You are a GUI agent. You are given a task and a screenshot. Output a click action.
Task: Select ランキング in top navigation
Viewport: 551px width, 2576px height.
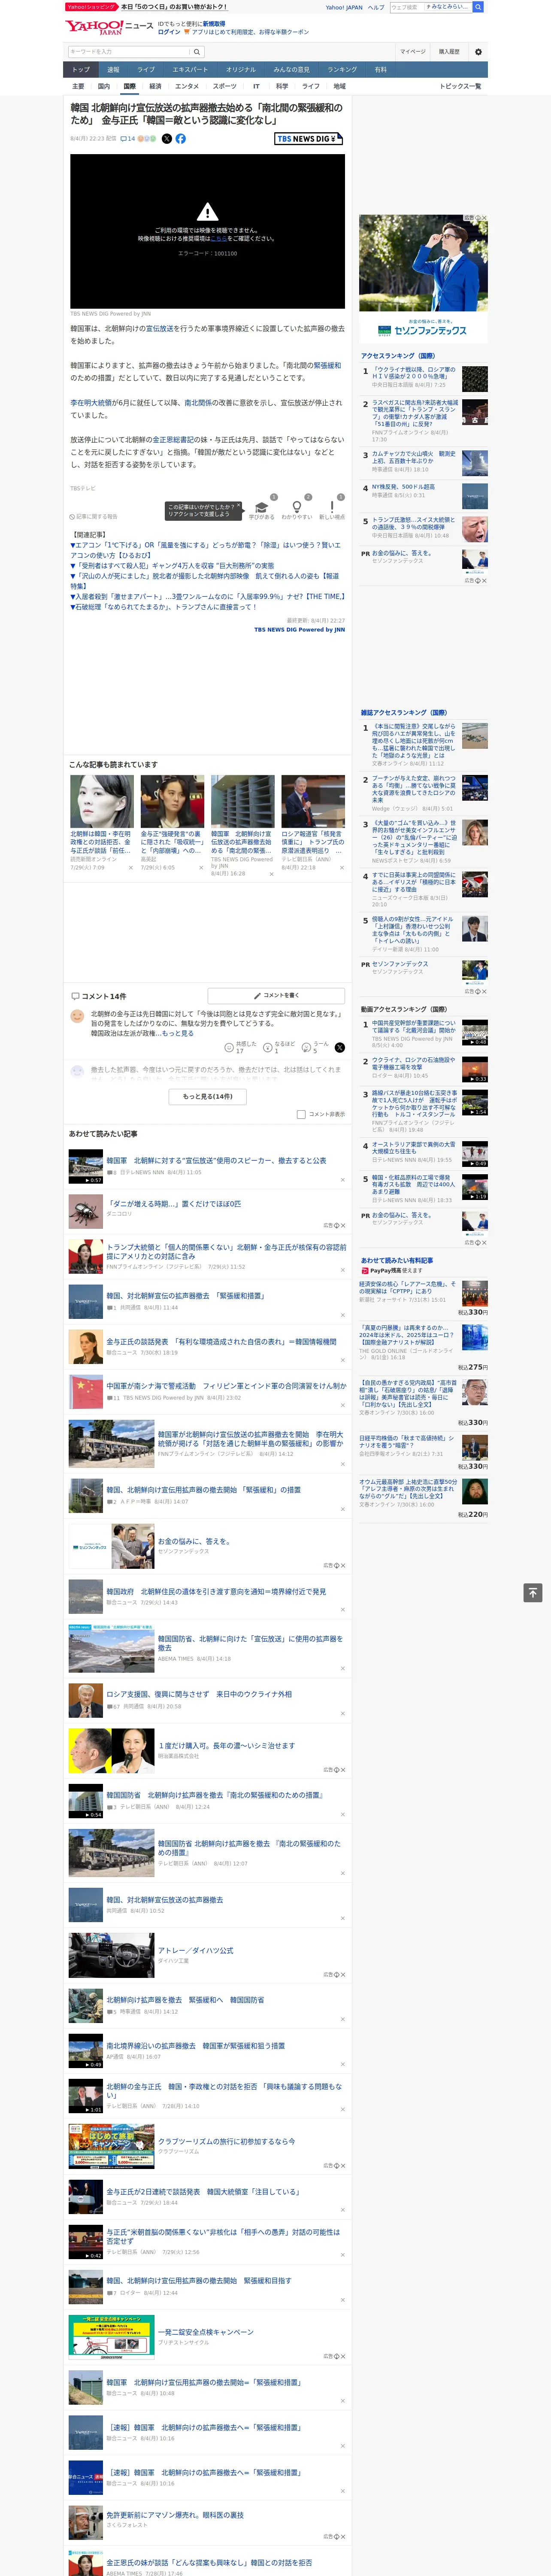(342, 70)
